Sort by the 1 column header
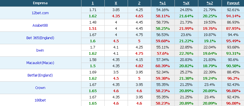The height and width of the screenshot is (106, 244). [93, 3]
